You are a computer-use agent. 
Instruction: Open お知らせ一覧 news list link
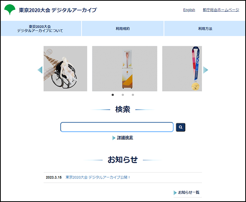pos(189,192)
